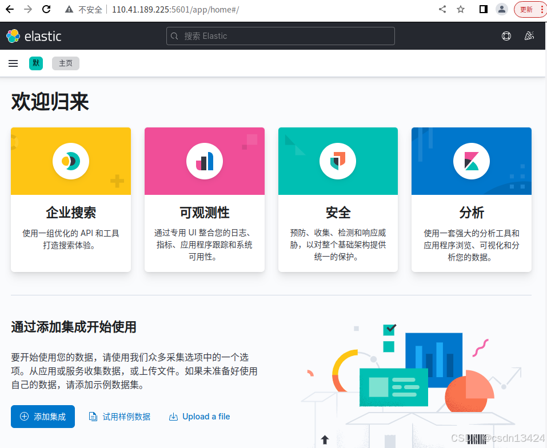Click the not-secure warning icon
The image size is (547, 448).
[69, 9]
